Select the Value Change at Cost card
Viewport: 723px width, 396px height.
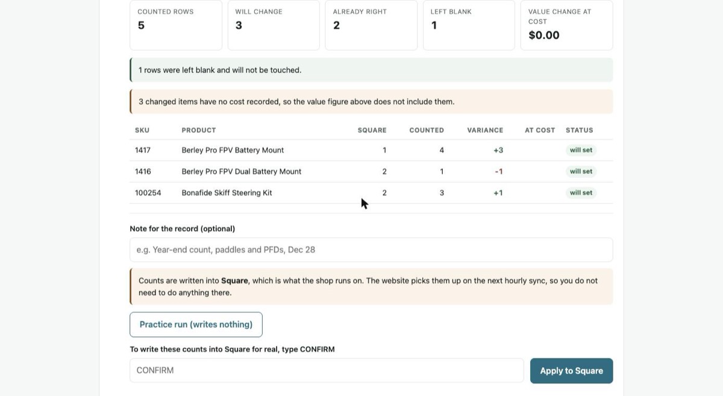click(x=566, y=25)
